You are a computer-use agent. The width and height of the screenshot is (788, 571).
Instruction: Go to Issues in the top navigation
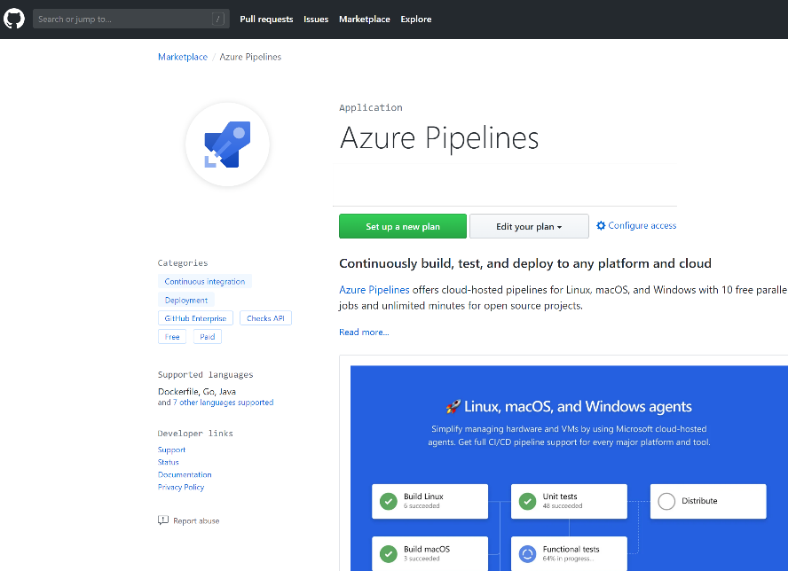(316, 20)
